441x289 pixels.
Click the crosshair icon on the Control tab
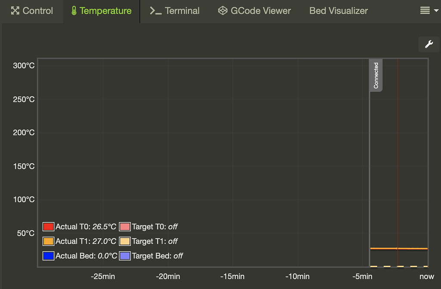pyautogui.click(x=16, y=11)
